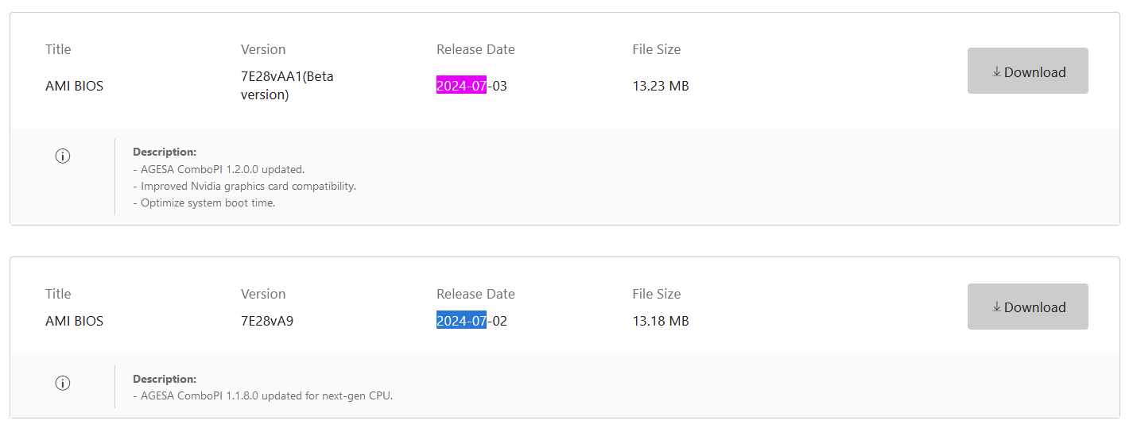Click the 7E28vAA1(Beta version) version text
Screen dimensions: 1129x432
[x=287, y=86]
